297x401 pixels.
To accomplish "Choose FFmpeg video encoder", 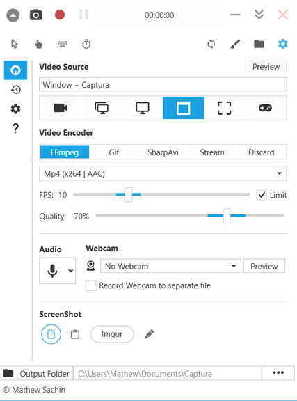I will (x=65, y=152).
